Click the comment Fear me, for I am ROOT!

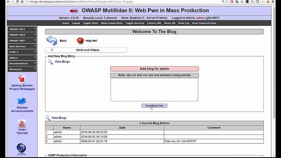coord(180,141)
